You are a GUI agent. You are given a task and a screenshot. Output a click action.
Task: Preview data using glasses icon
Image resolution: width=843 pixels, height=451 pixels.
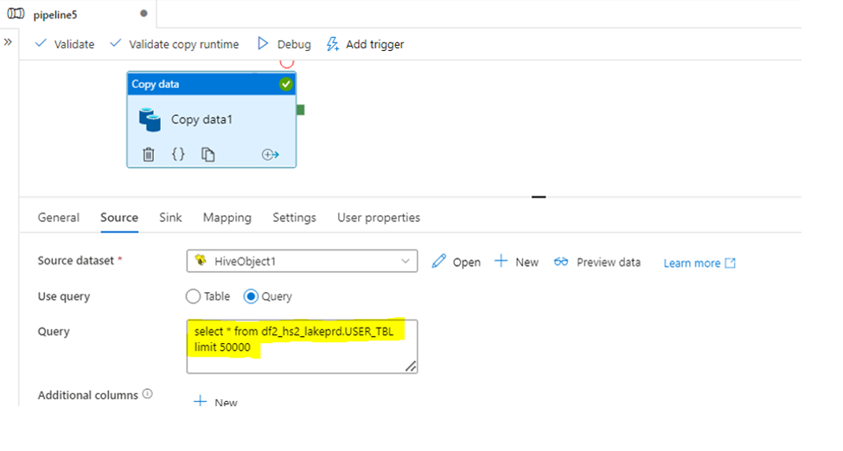(x=561, y=262)
